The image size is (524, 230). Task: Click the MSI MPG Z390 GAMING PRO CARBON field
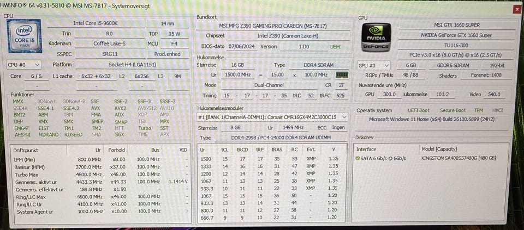point(273,26)
